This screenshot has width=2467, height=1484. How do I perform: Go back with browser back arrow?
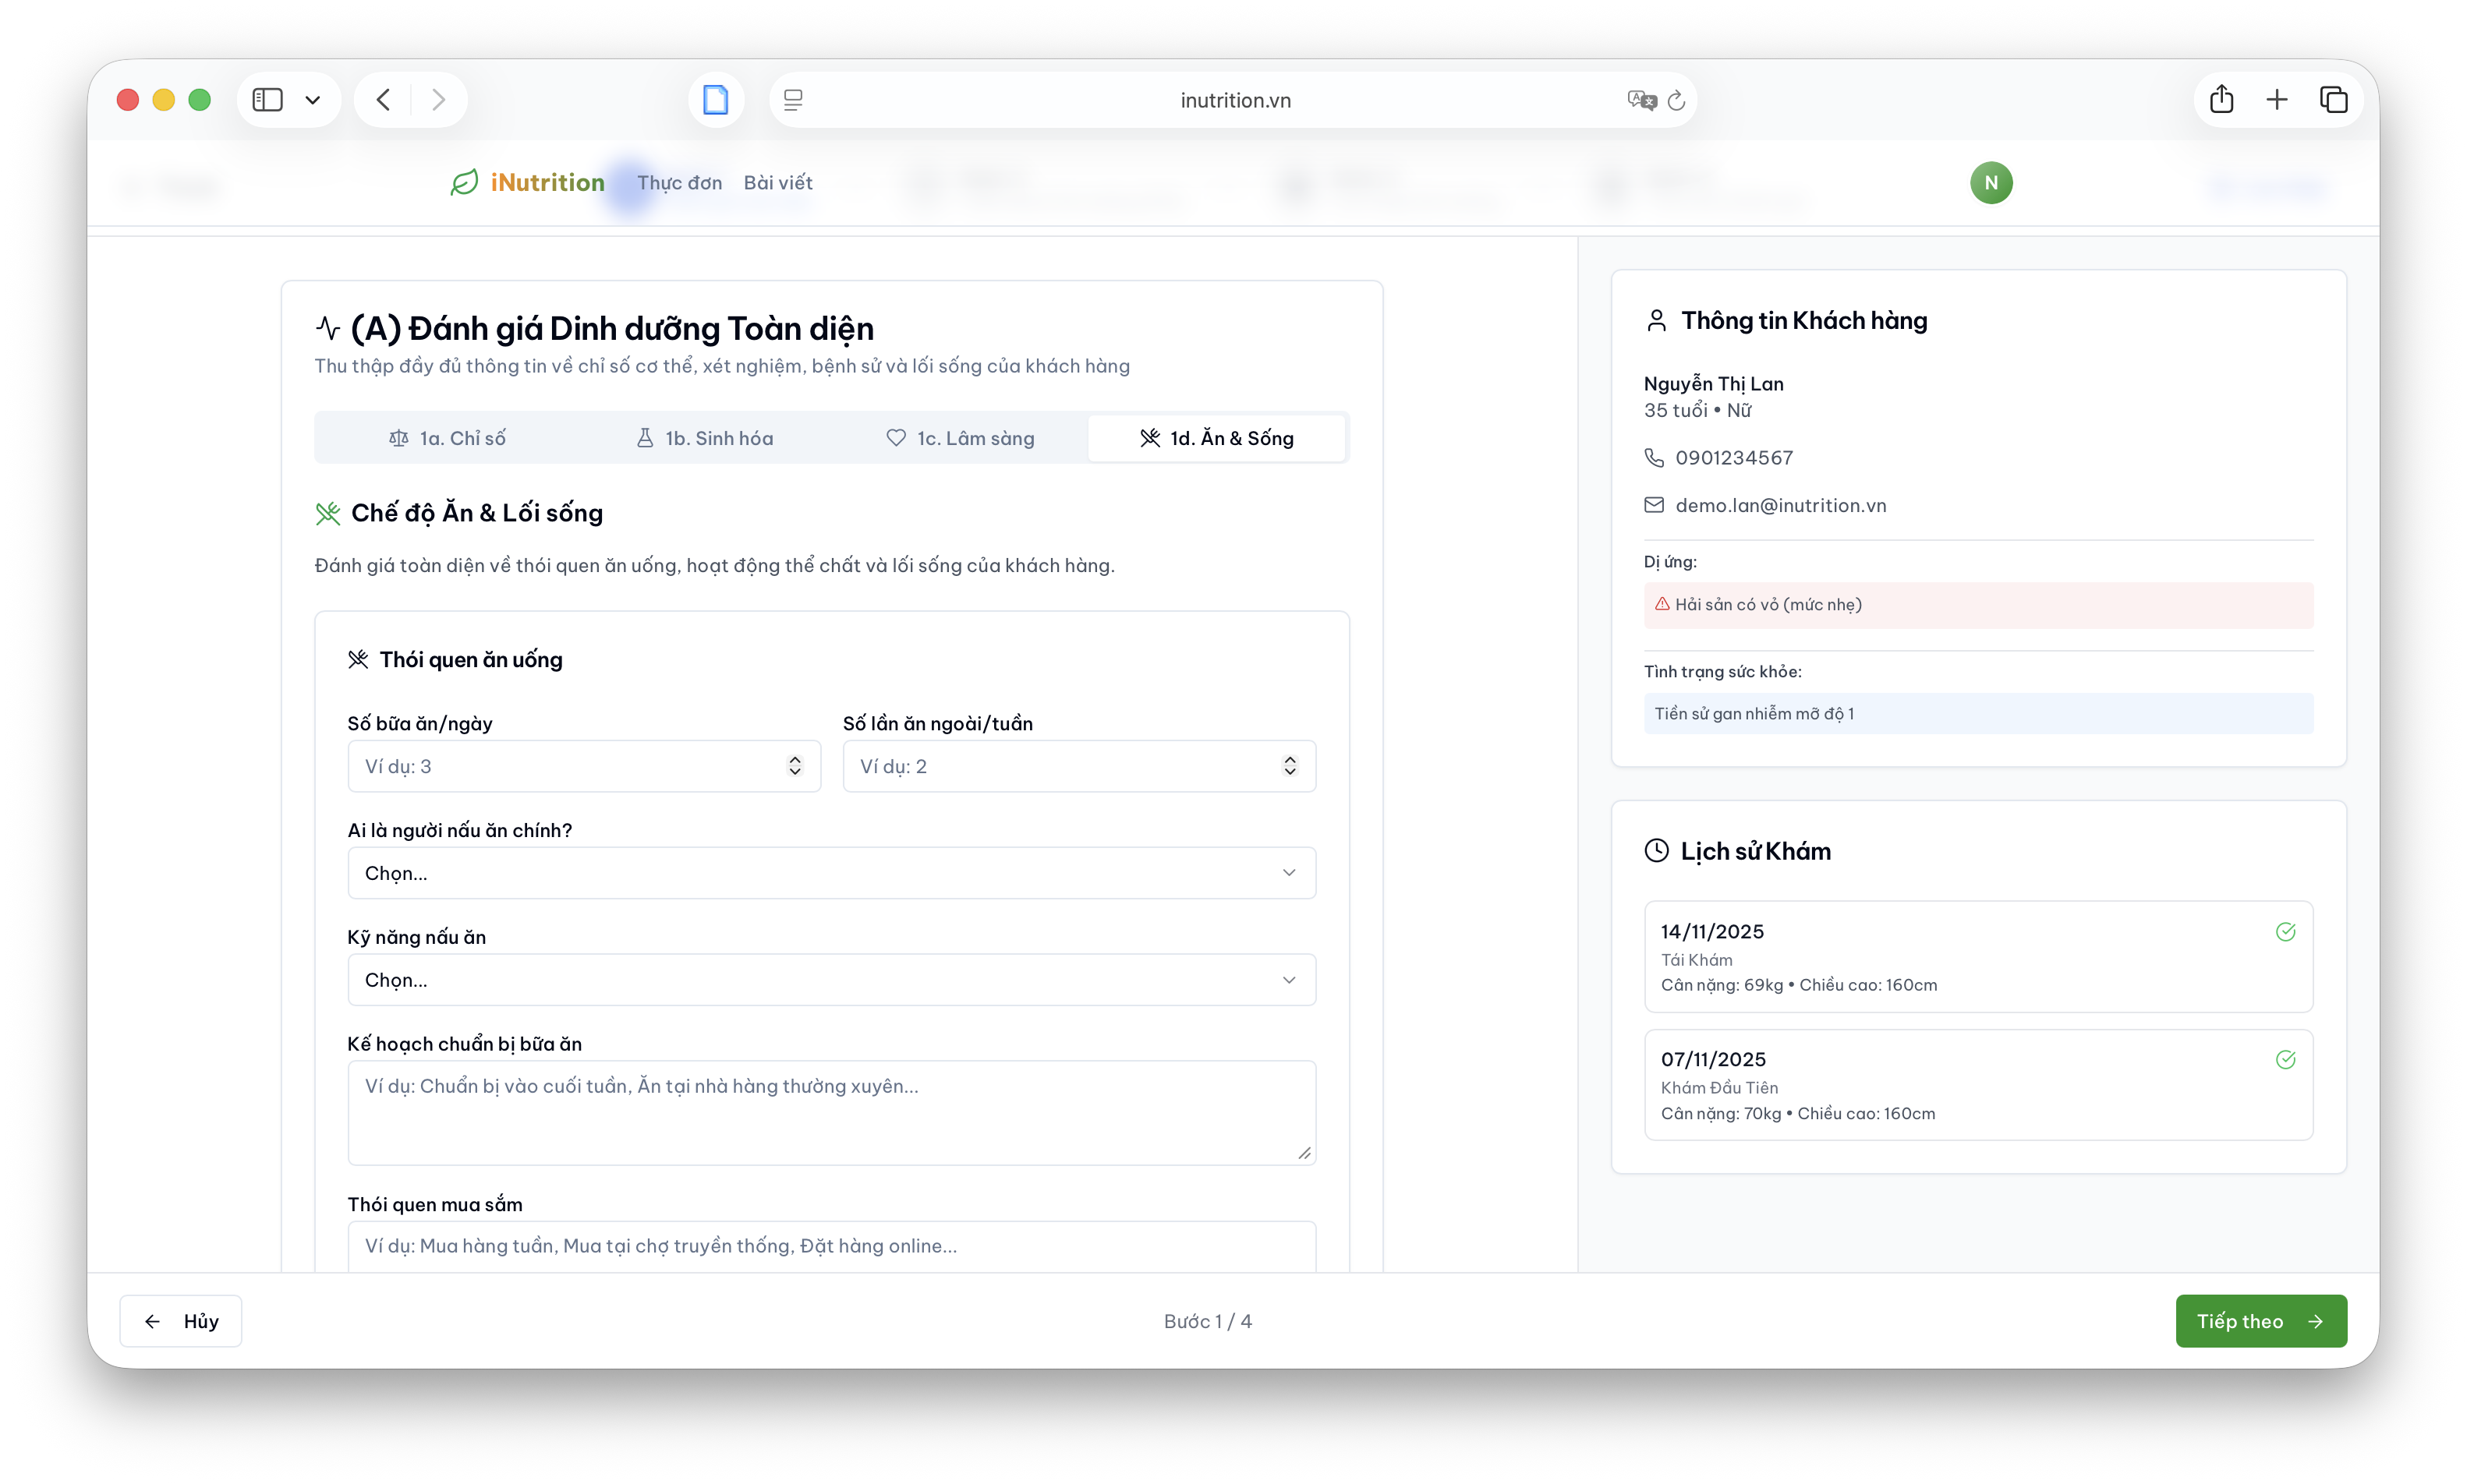384,100
